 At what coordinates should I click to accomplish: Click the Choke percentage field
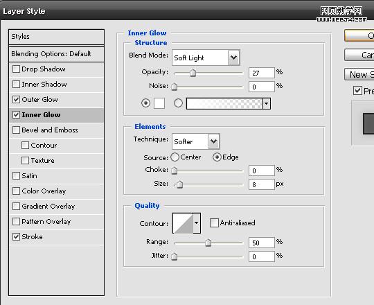(262, 171)
